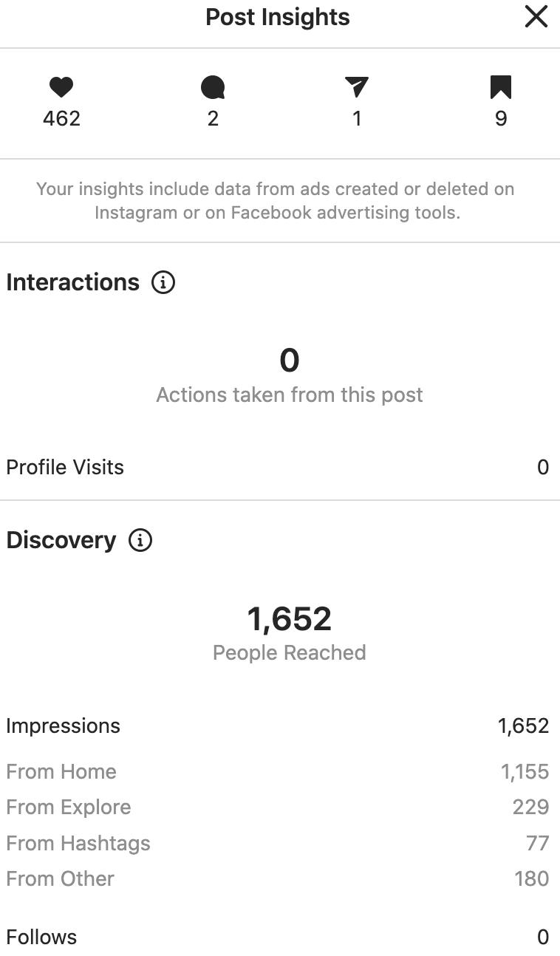Click the Actions taken from this post text
560x956 pixels.
click(289, 395)
